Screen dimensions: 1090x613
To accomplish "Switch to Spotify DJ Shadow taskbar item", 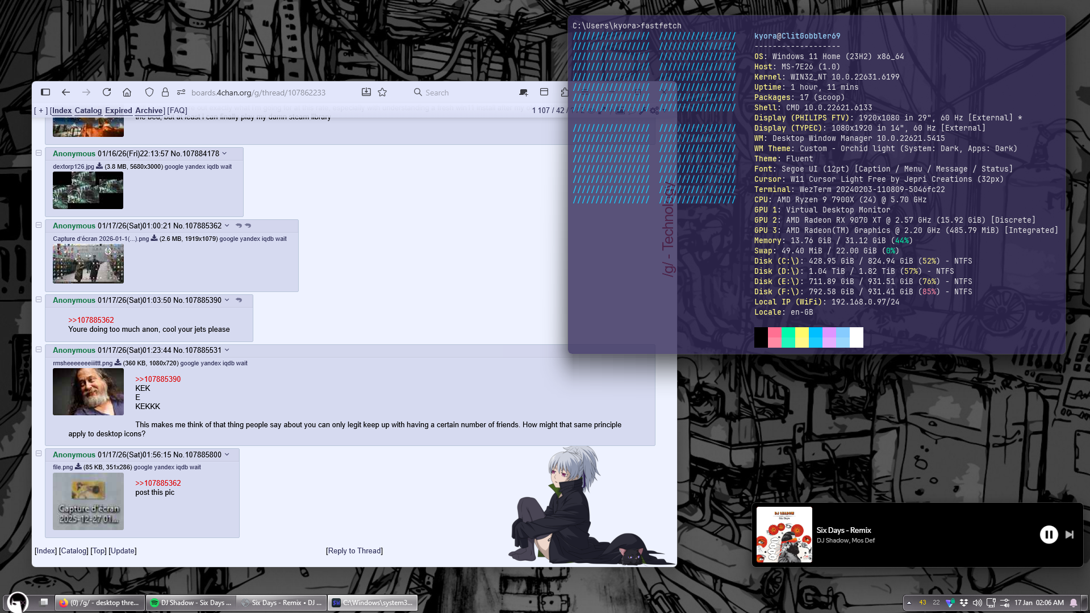I will tap(191, 603).
